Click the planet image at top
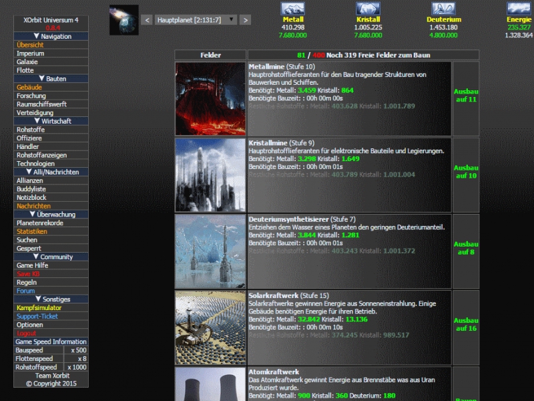The image size is (534, 401). coord(124,20)
